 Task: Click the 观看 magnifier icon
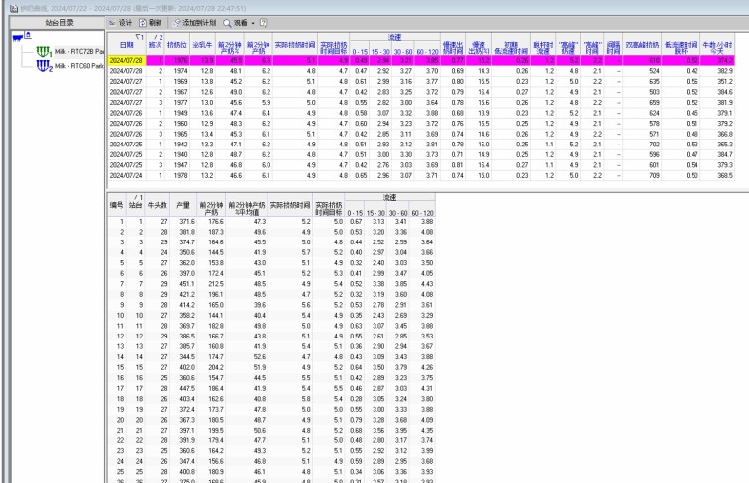[x=227, y=22]
